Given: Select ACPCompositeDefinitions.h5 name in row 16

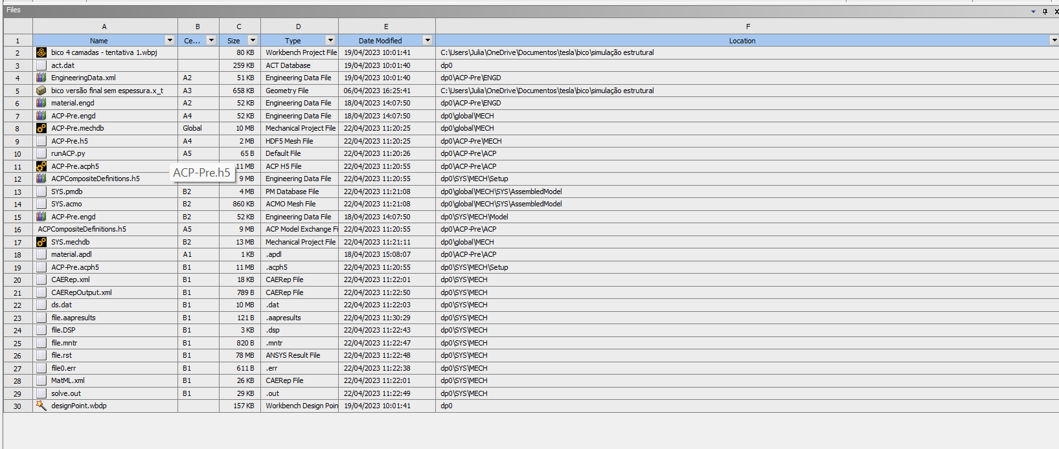Looking at the screenshot, I should click(82, 229).
